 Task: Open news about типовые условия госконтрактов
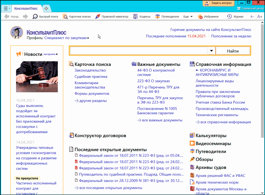(x=36, y=158)
